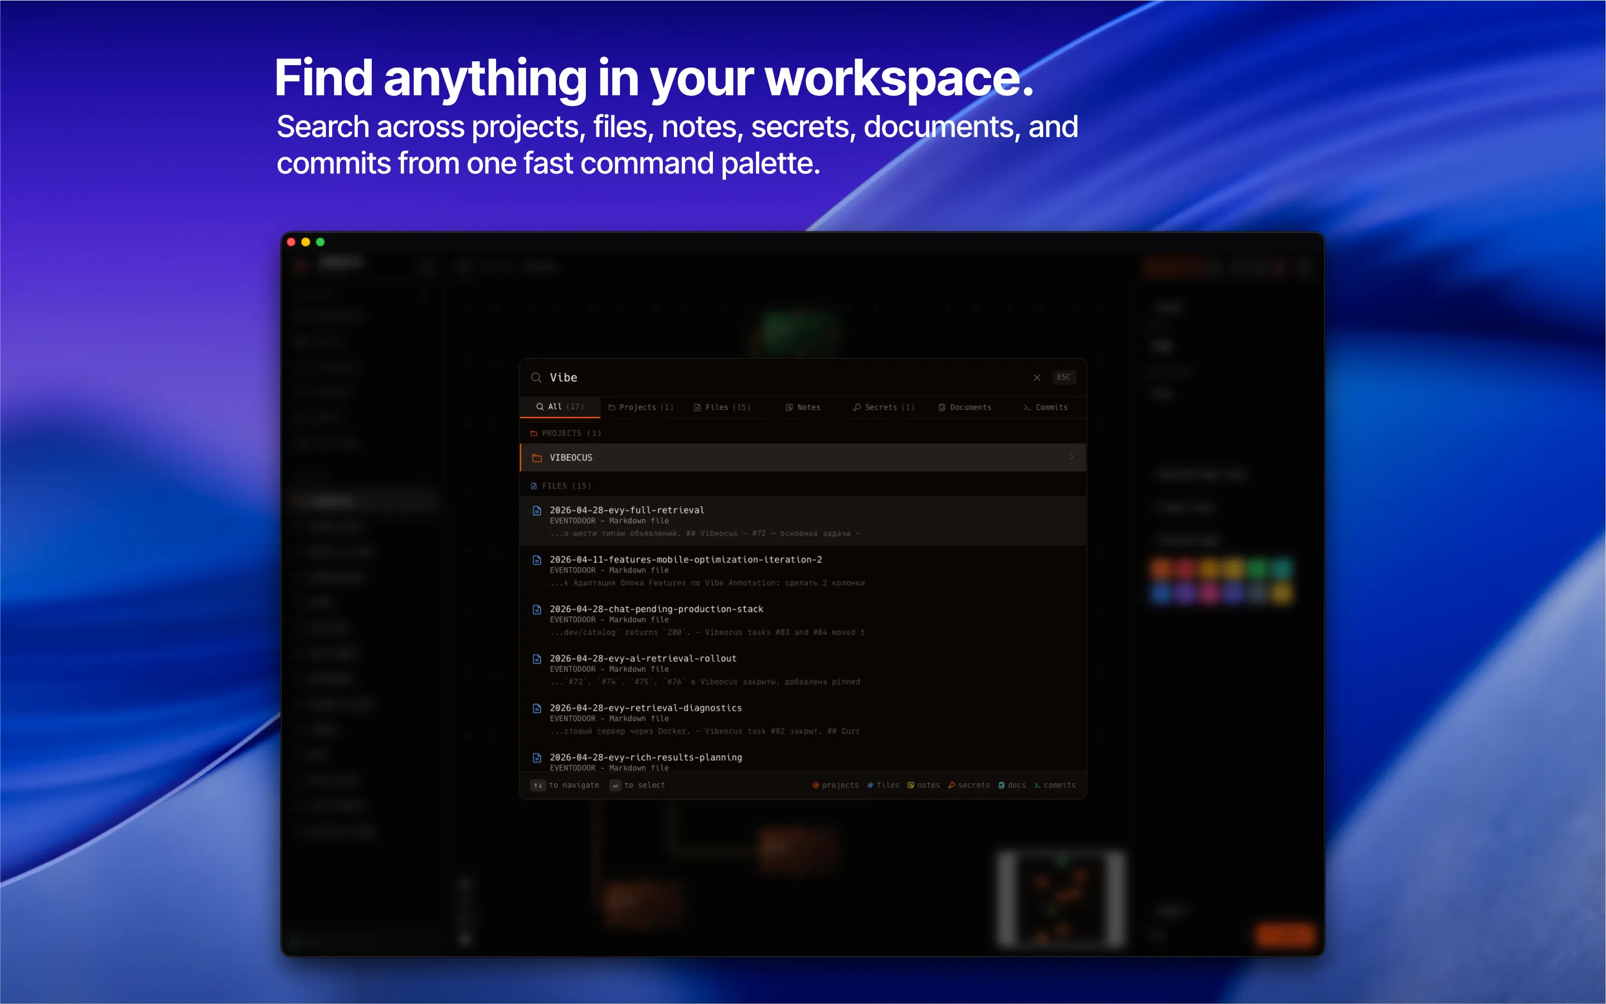
Task: Click the file icon of chat-pending-production-stack
Action: click(x=536, y=609)
